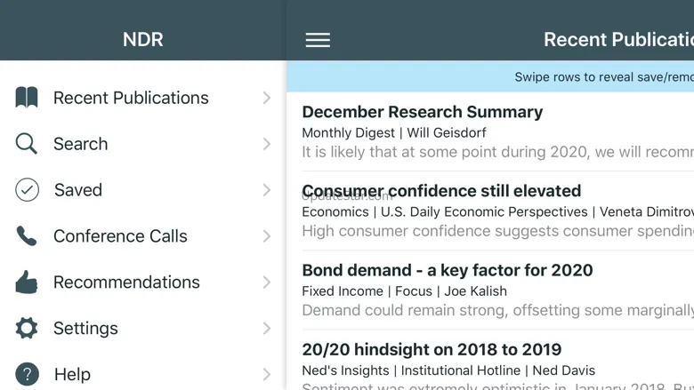
Task: Select the Recommendations menu item label
Action: [x=126, y=283]
